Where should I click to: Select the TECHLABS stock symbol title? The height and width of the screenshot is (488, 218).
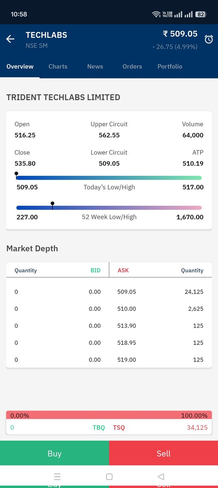coord(46,35)
